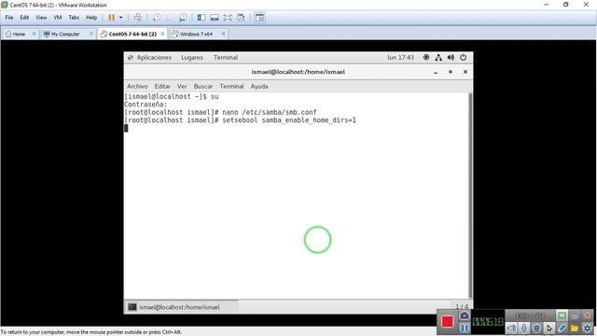Minimize the recorder toolbar
597x336 pixels.
[x=575, y=315]
